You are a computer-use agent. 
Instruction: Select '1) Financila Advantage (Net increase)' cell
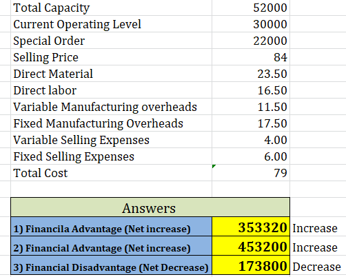pyautogui.click(x=111, y=227)
